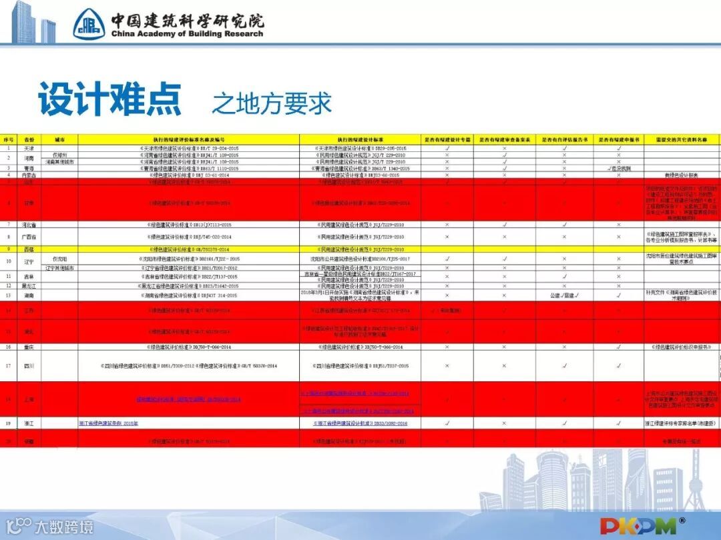Select 沈阳市绿色建筑评价标准 DB2101/TJ22-2015 cell

click(x=188, y=259)
